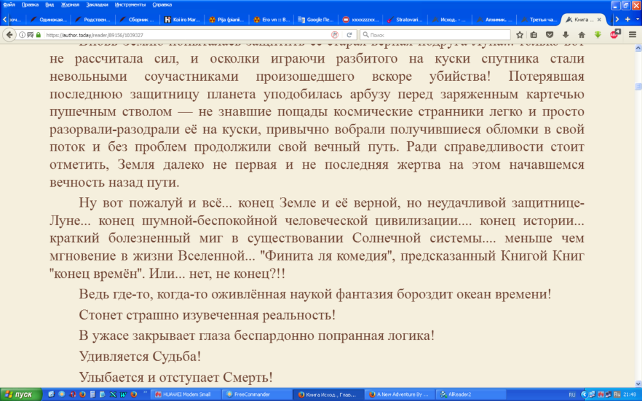Click the Home icon on the toolbar
The width and height of the screenshot is (642, 401).
tap(582, 34)
